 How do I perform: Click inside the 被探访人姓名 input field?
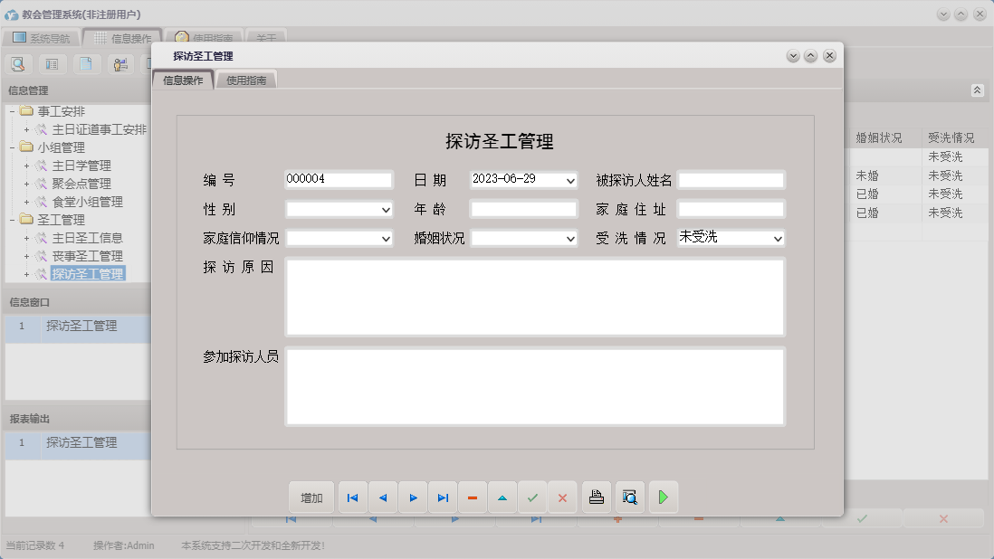click(730, 179)
